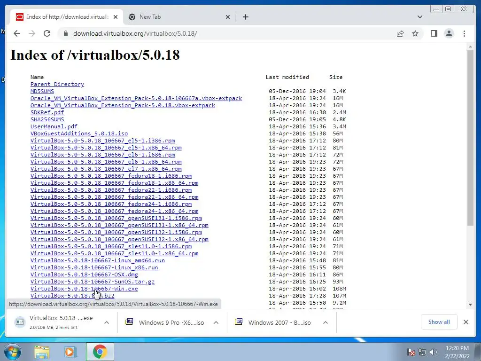Open SDKRef.pdf link
The width and height of the screenshot is (481, 361).
pos(47,112)
